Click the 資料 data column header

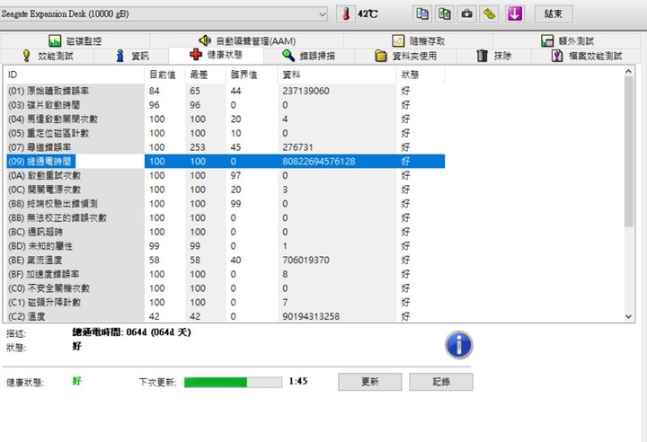tap(337, 75)
